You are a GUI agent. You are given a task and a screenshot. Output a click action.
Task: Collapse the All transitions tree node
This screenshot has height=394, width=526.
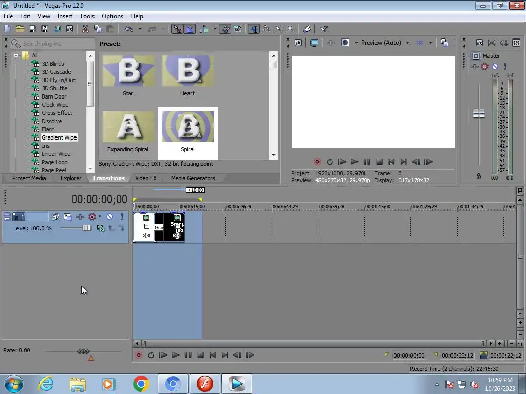tap(16, 55)
